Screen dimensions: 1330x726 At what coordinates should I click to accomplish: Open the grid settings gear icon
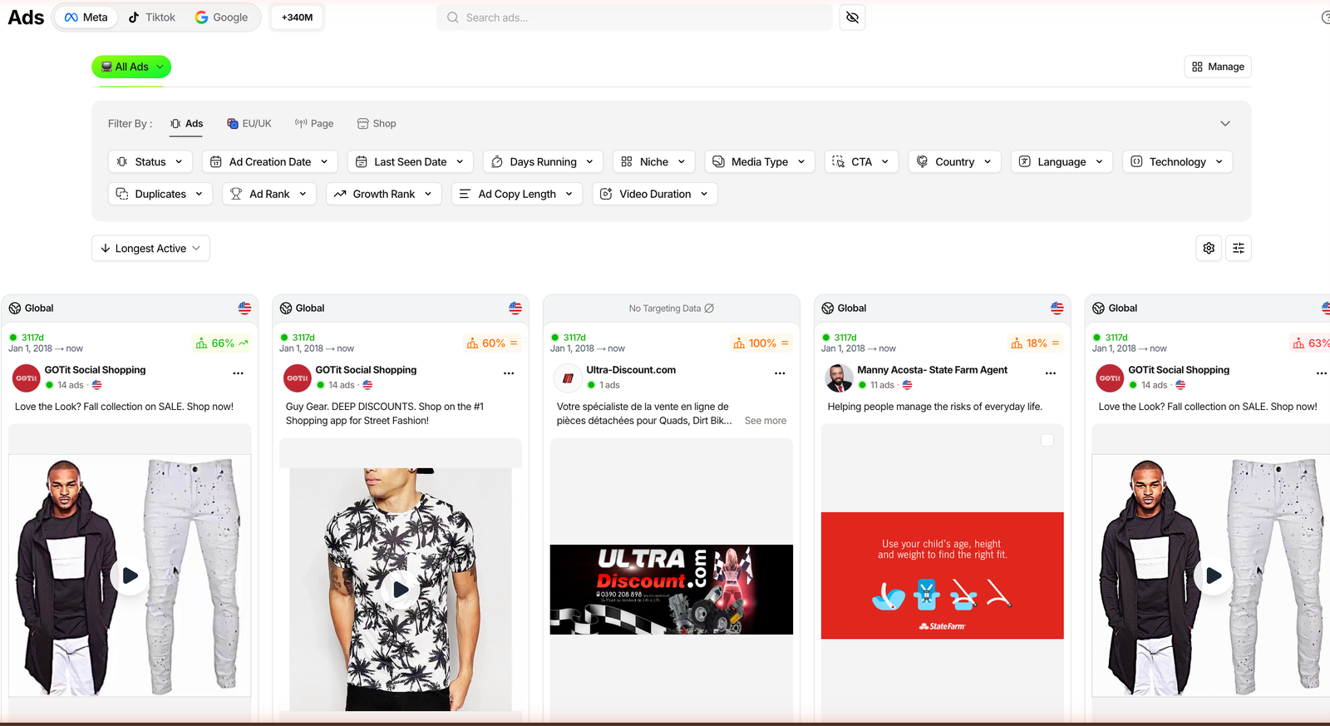[x=1209, y=248]
